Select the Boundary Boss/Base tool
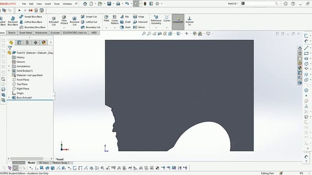Screen dimensions: 312x175 [33, 27]
